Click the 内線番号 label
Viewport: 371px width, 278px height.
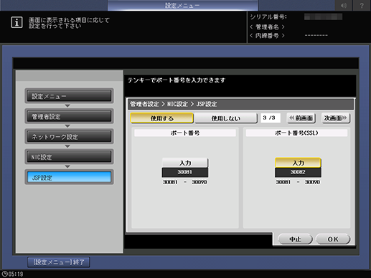267,36
